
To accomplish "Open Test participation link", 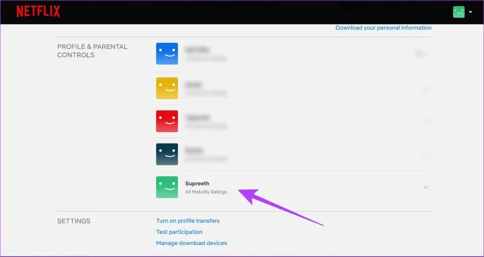I will click(x=179, y=232).
